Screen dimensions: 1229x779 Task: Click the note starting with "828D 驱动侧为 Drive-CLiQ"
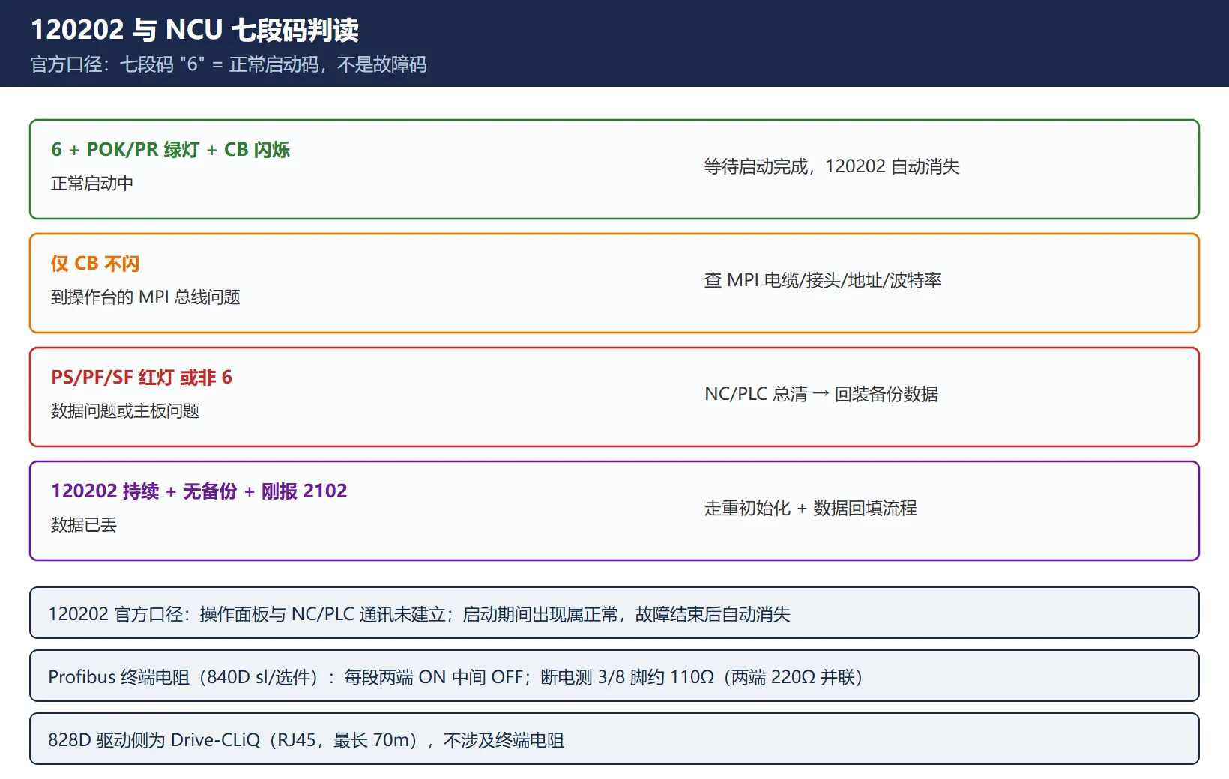614,739
